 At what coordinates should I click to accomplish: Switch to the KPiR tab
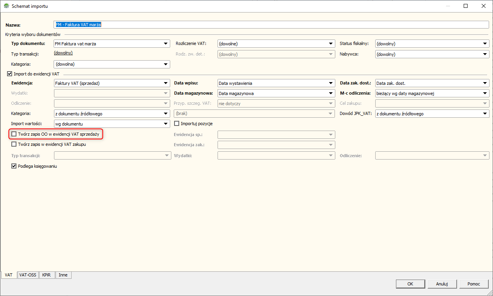47,275
